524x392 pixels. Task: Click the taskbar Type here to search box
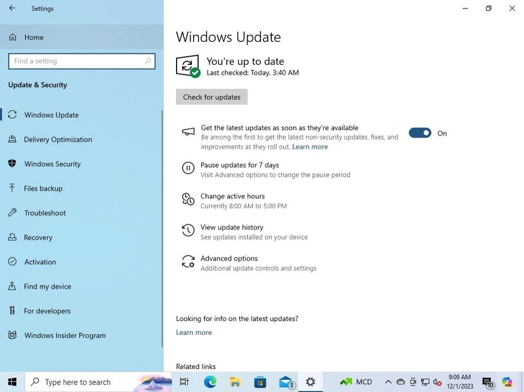[99, 382]
